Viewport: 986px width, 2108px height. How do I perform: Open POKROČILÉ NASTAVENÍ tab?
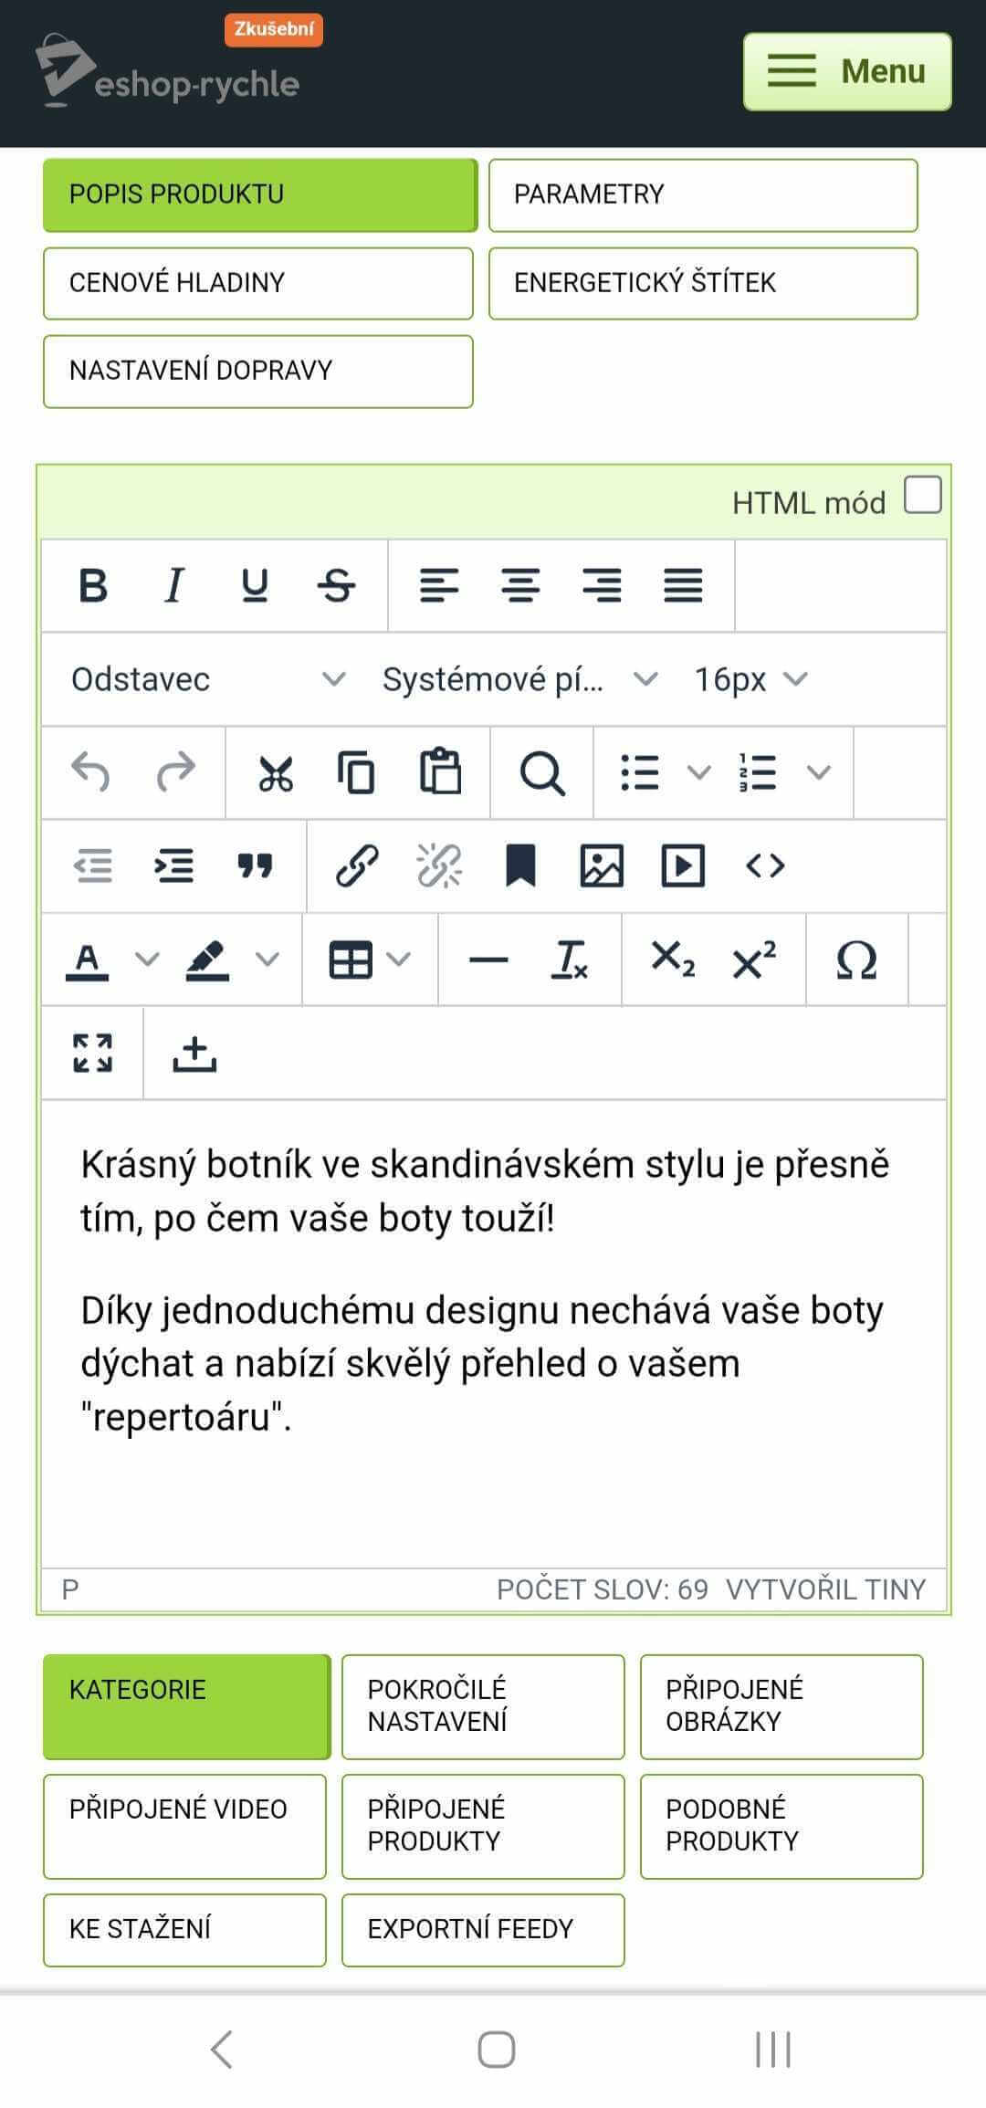[483, 1706]
